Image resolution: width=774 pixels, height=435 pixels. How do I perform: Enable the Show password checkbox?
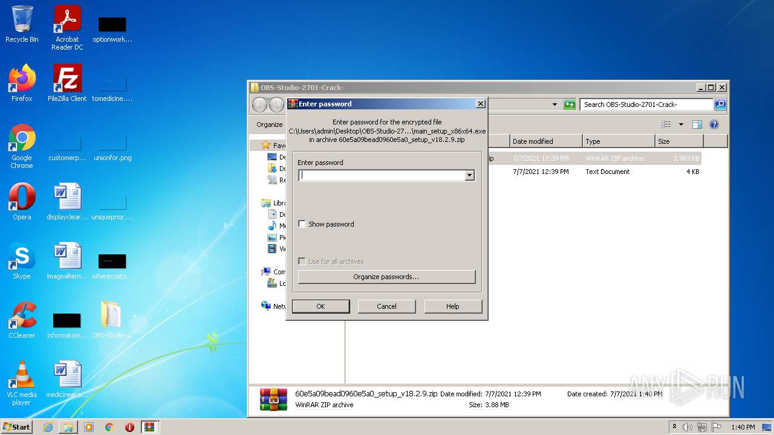pos(302,224)
